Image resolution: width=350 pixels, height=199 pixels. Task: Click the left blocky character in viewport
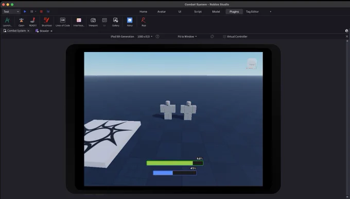pyautogui.click(x=168, y=110)
